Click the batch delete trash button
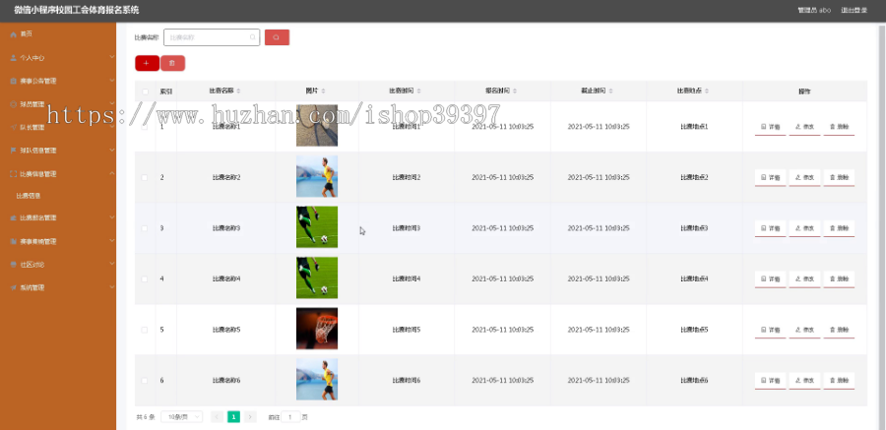The image size is (886, 430). pyautogui.click(x=172, y=63)
